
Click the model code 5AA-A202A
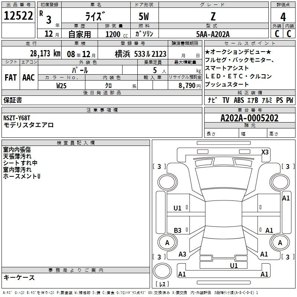pyautogui.click(x=213, y=34)
